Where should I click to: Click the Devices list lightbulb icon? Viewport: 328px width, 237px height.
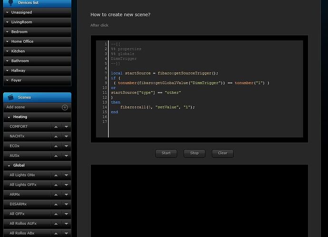point(11,3)
